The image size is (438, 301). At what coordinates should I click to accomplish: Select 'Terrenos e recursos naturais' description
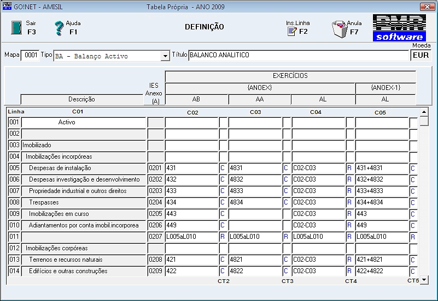(84, 259)
